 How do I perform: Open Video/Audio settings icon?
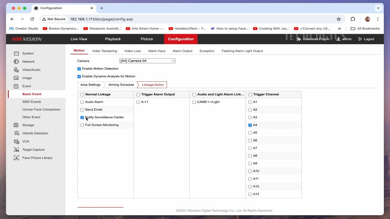coord(16,70)
